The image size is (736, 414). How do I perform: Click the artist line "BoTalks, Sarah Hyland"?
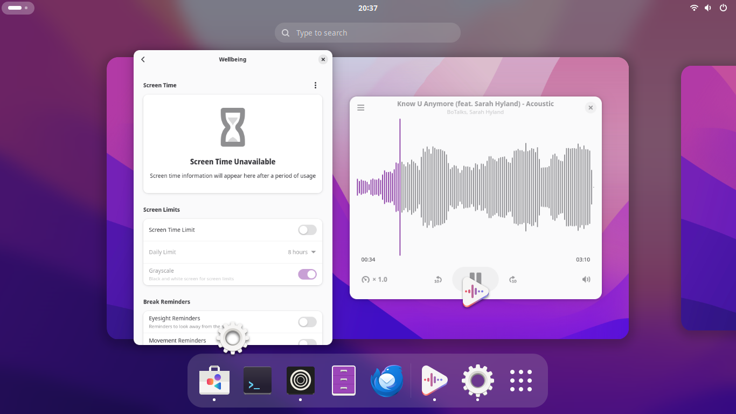475,112
